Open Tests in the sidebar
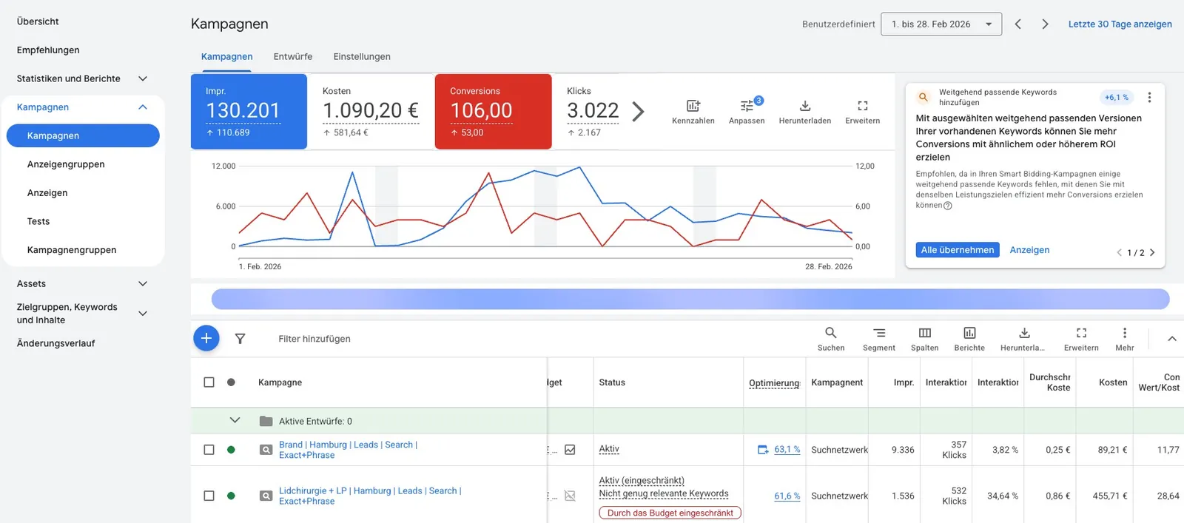 38,221
